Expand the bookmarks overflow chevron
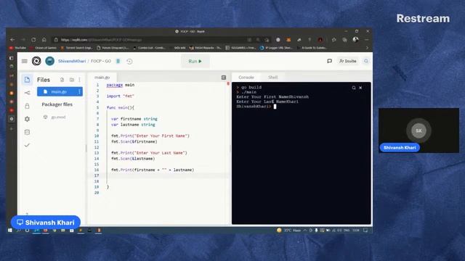The image size is (465, 261). [x=367, y=48]
